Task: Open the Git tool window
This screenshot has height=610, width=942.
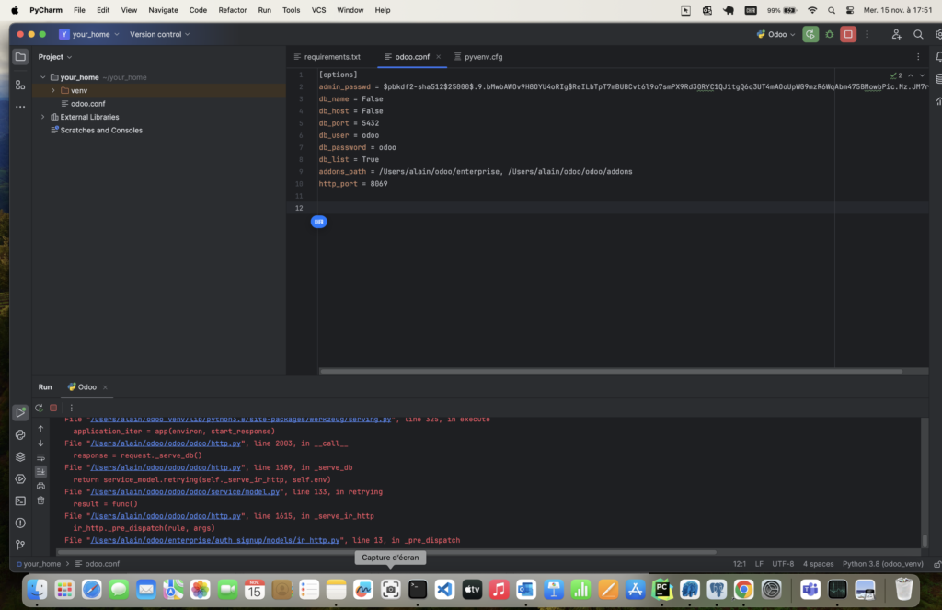Action: [20, 545]
